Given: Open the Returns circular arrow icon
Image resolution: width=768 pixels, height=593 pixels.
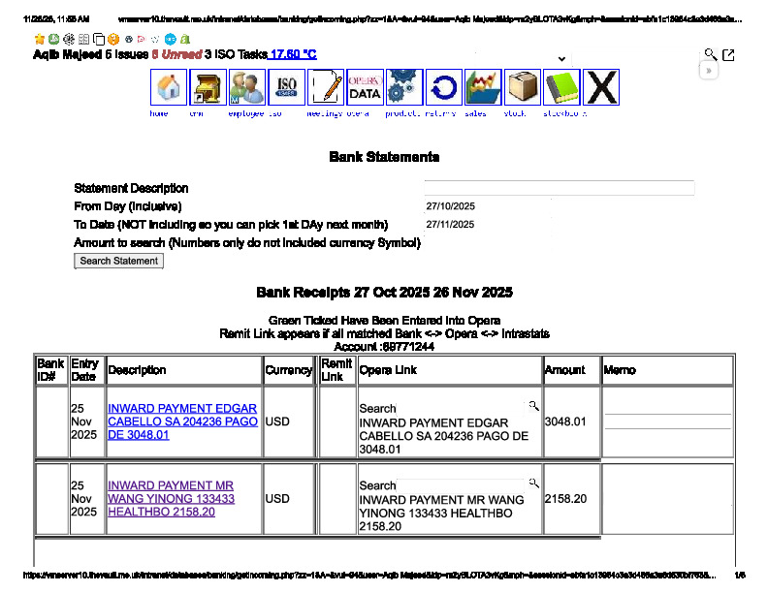Looking at the screenshot, I should pos(444,87).
